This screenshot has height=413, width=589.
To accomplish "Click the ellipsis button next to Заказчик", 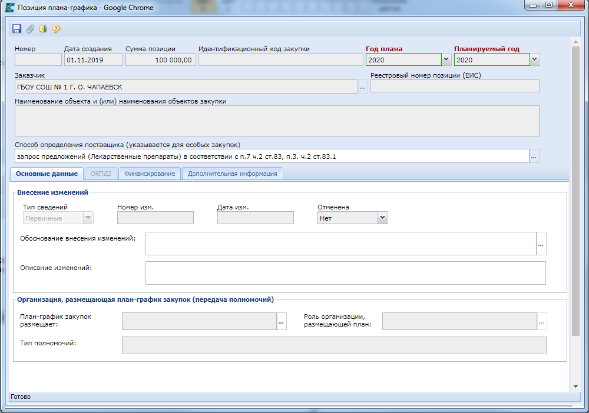I will point(363,87).
